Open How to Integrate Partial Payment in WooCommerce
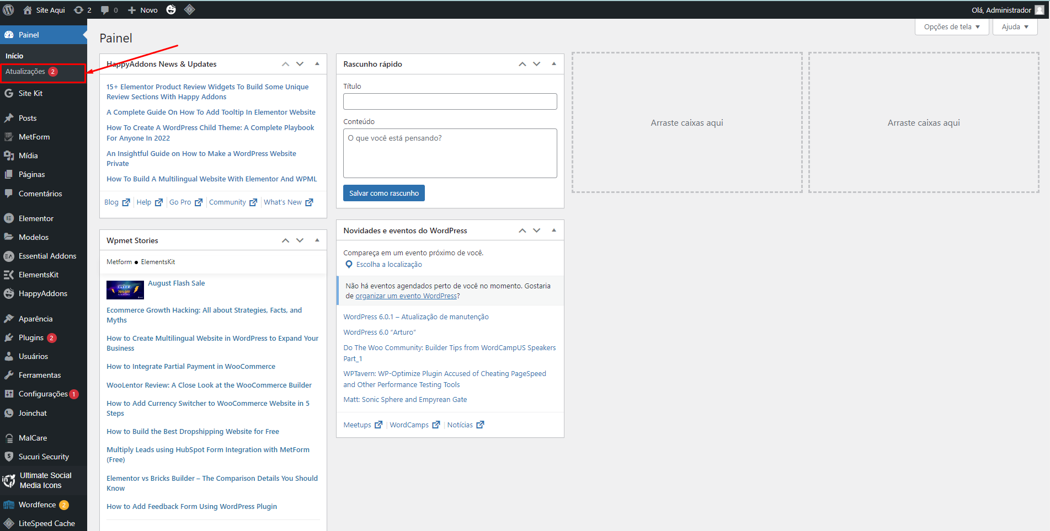1050x531 pixels. 191,367
